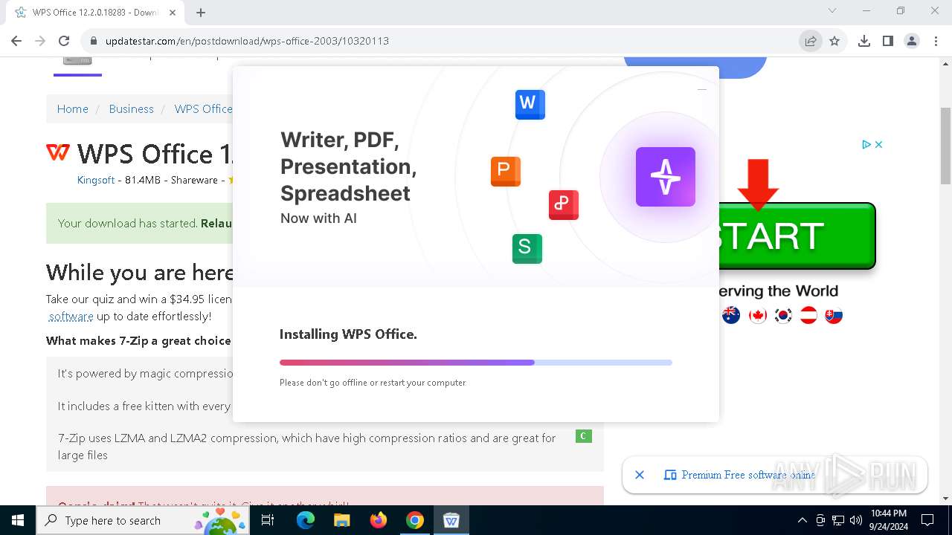952x535 pixels.
Task: Open Chrome profile icon
Action: tap(912, 41)
